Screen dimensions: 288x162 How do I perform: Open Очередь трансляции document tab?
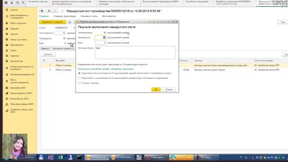pos(64,16)
